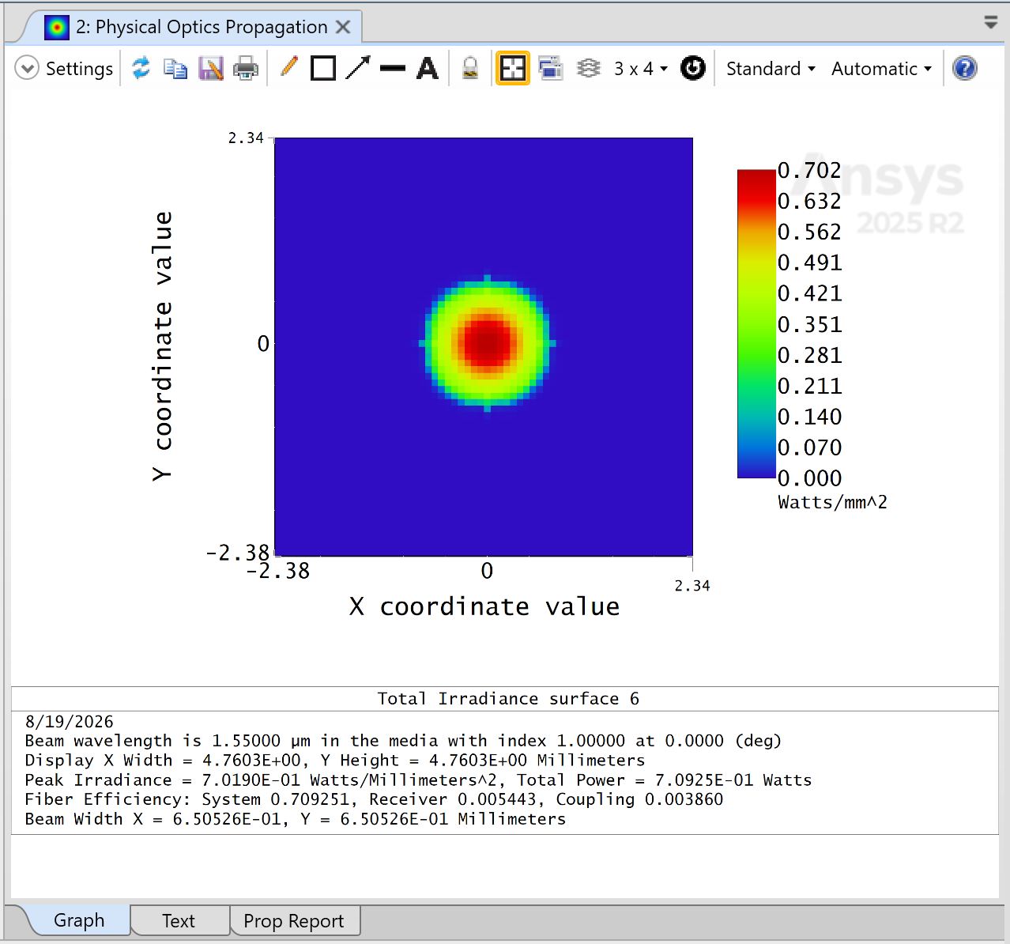Click the 0.351 scale value
This screenshot has height=944, width=1010.
point(809,325)
